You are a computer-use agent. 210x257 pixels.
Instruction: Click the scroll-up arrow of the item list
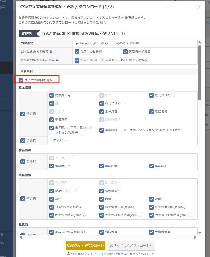click(x=200, y=42)
